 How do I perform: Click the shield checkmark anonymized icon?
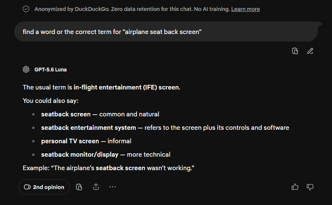click(26, 9)
